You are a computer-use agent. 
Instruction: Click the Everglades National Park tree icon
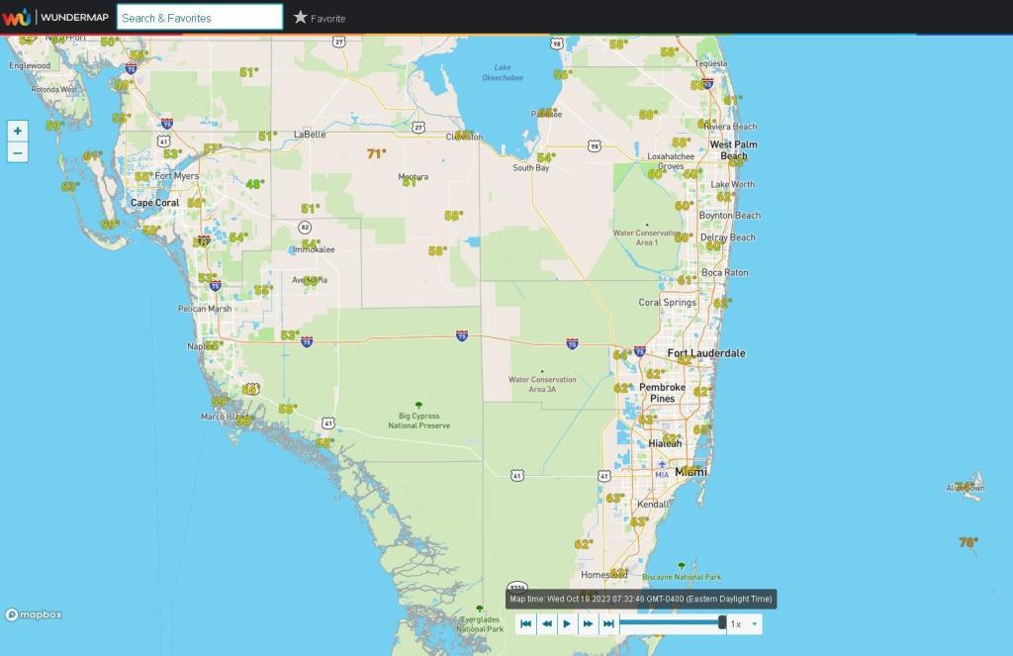click(480, 609)
